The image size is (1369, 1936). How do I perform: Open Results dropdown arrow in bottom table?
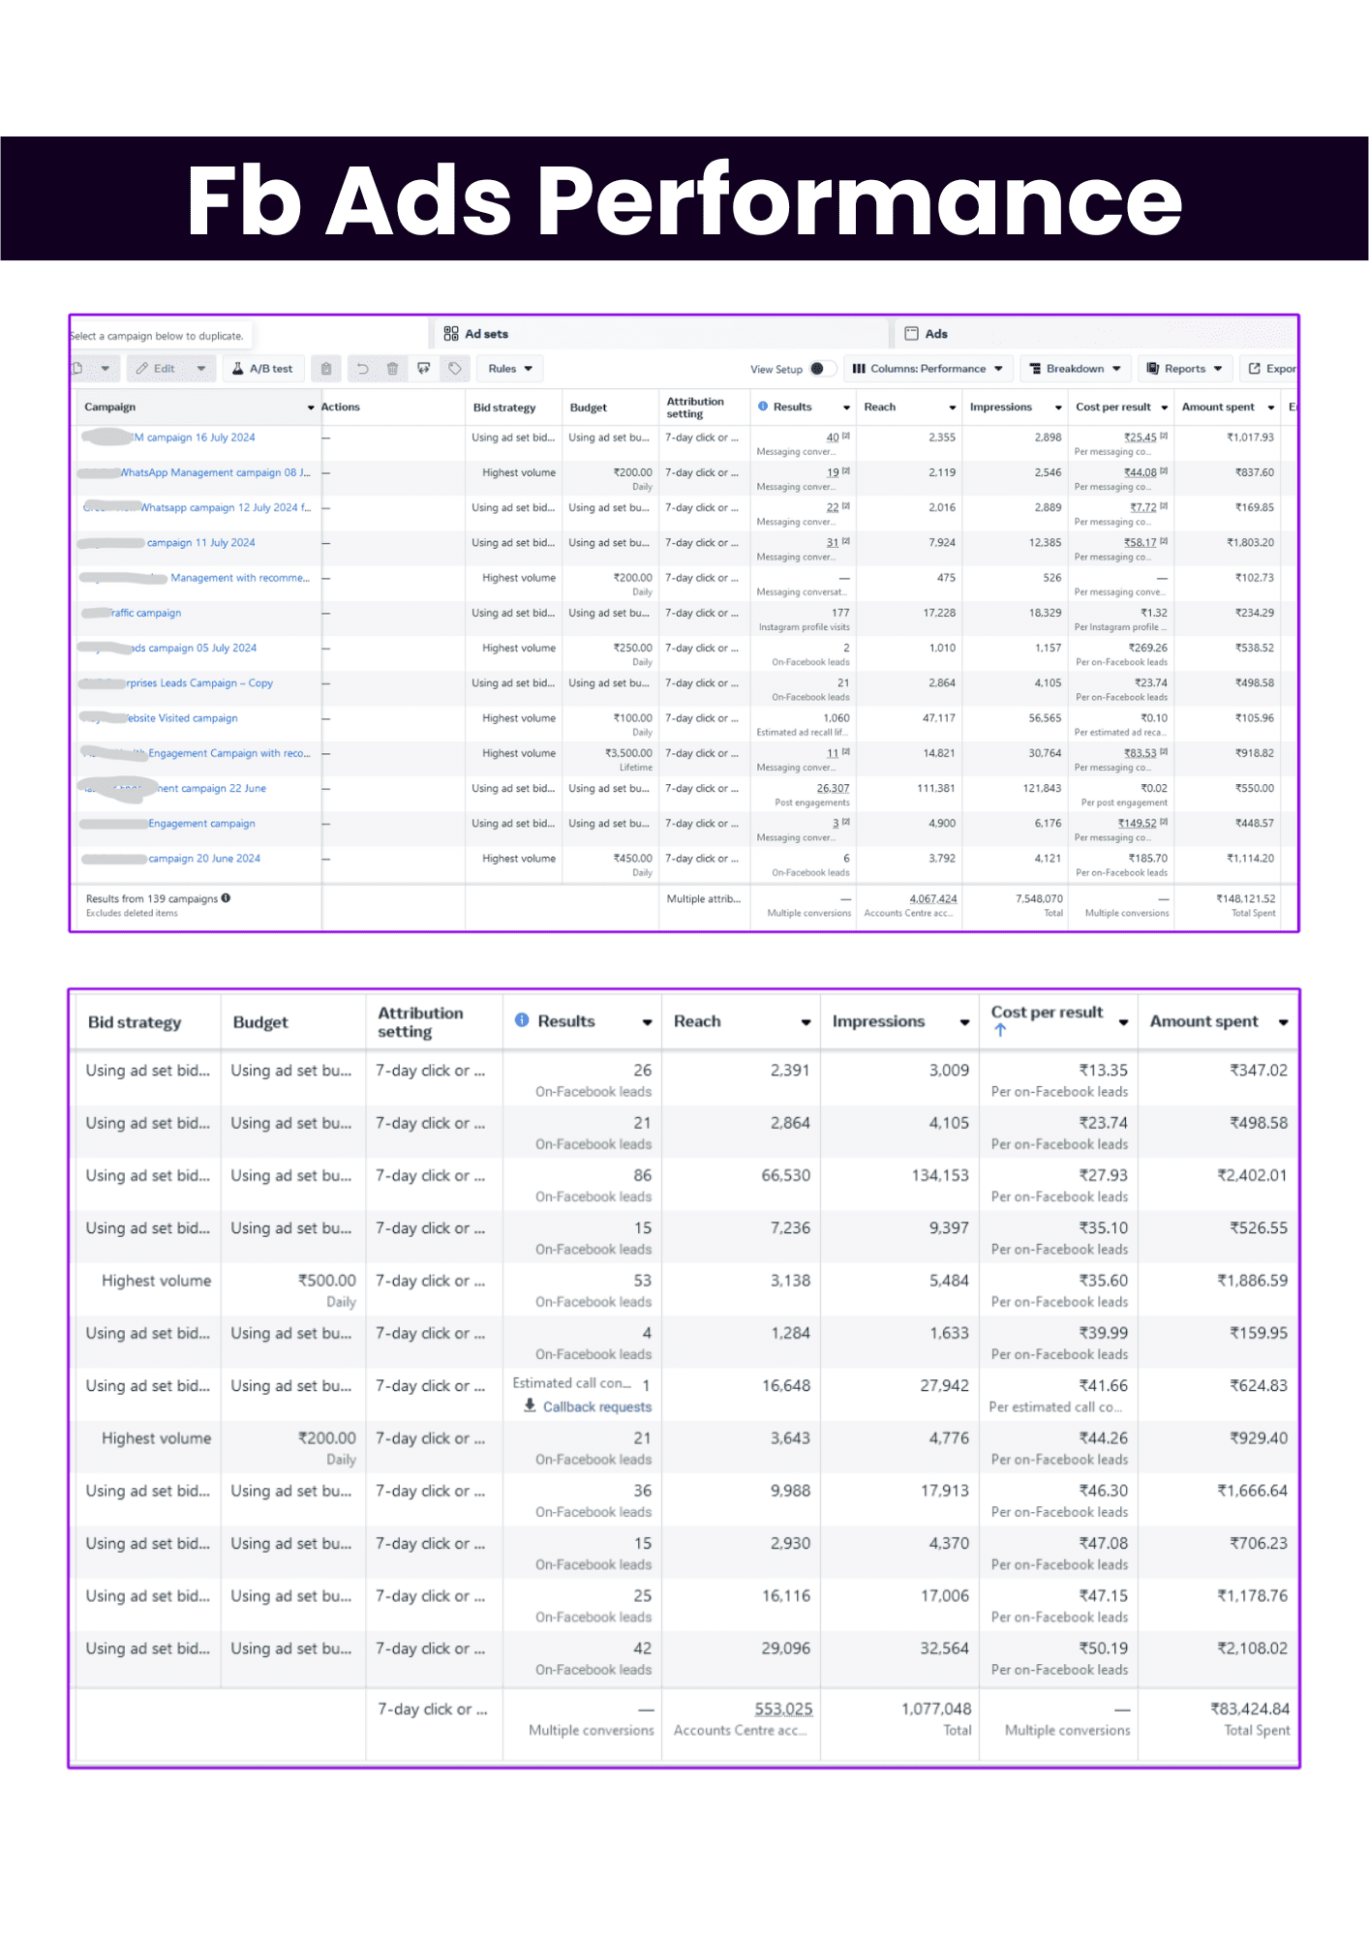tap(648, 1023)
